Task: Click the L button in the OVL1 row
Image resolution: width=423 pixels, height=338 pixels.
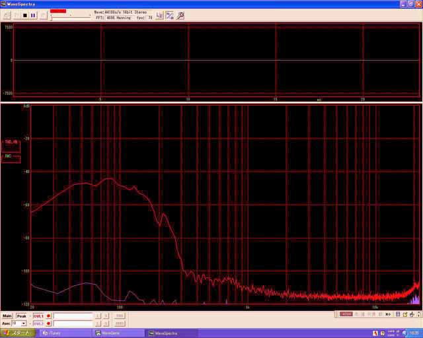Action: point(98,316)
